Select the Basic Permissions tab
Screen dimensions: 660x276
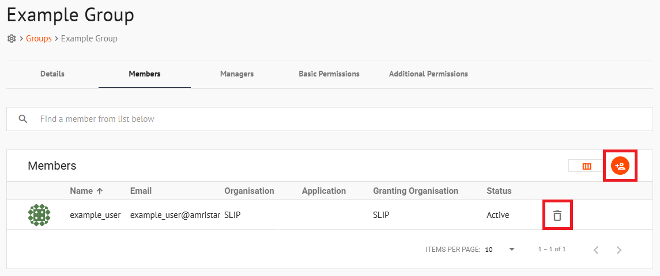pyautogui.click(x=329, y=74)
